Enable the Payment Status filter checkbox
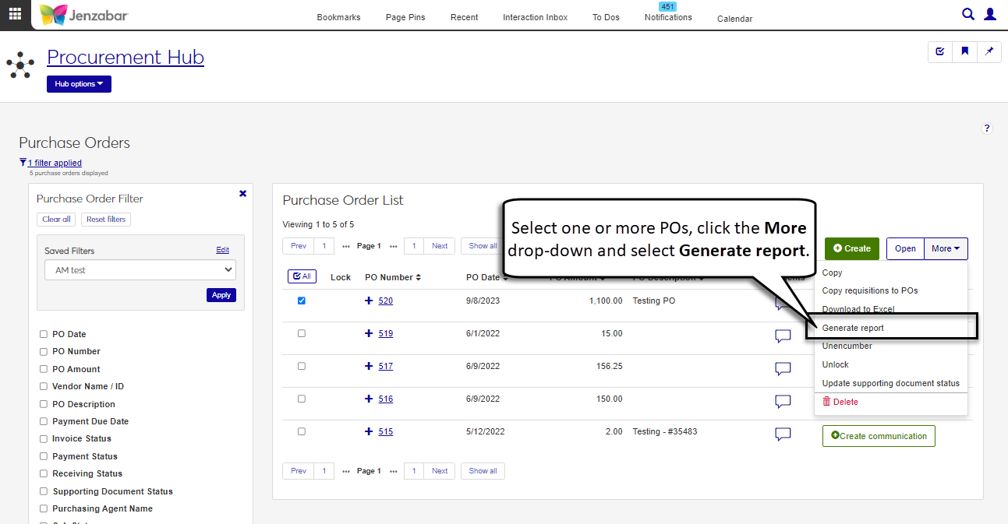 click(44, 456)
